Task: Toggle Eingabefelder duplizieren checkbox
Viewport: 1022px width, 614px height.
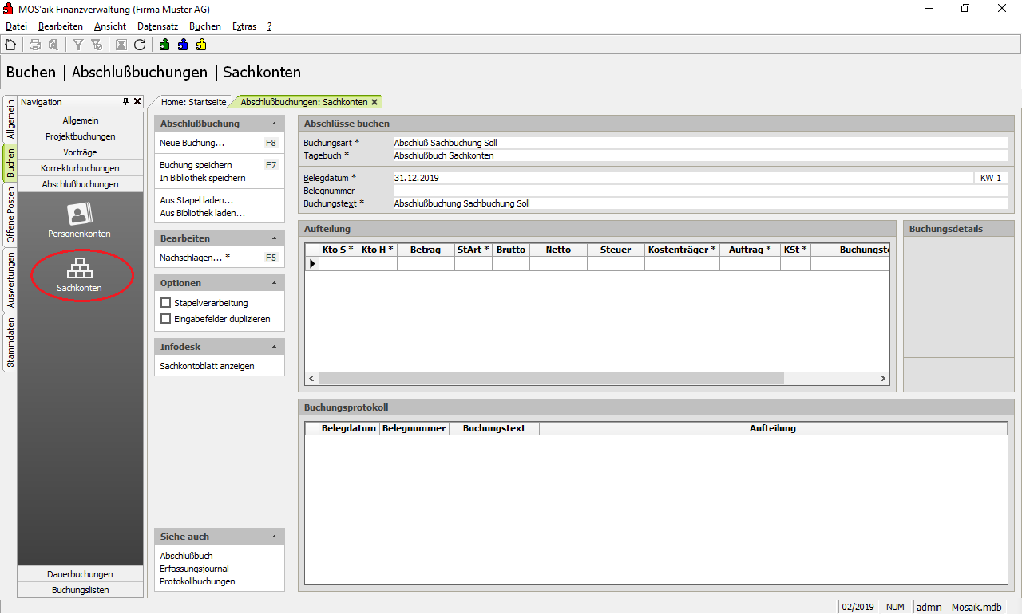Action: pos(166,319)
